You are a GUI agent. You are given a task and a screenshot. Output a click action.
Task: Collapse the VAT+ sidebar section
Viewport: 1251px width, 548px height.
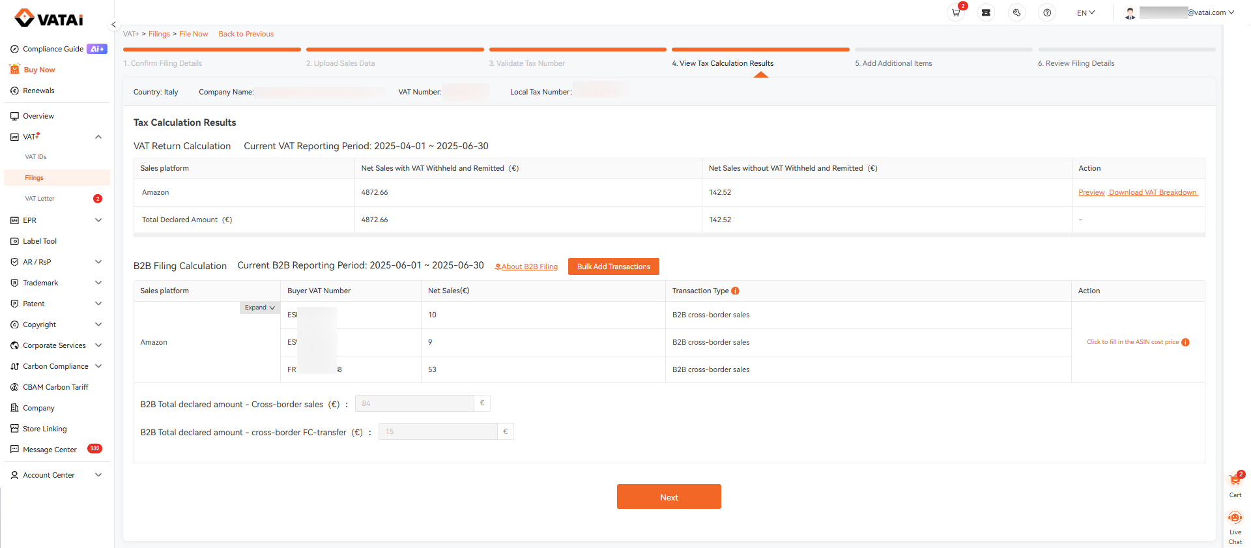point(98,137)
